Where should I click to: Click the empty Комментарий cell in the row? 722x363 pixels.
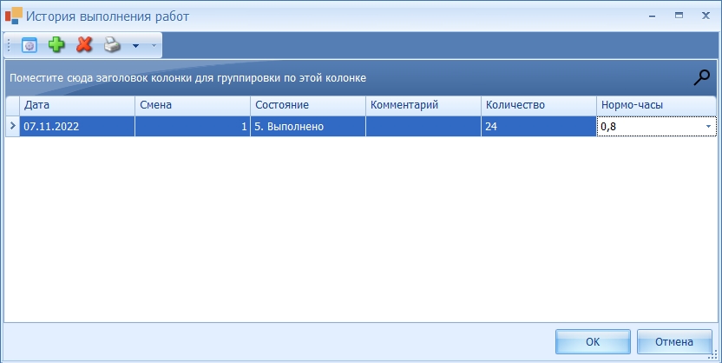(x=423, y=126)
